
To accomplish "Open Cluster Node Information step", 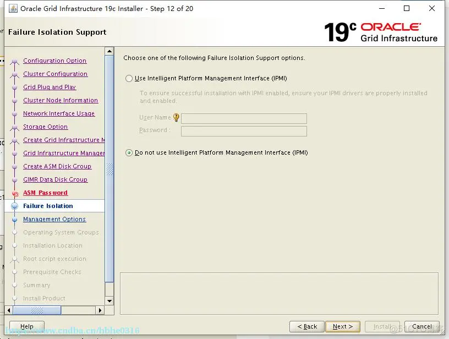I will point(61,100).
